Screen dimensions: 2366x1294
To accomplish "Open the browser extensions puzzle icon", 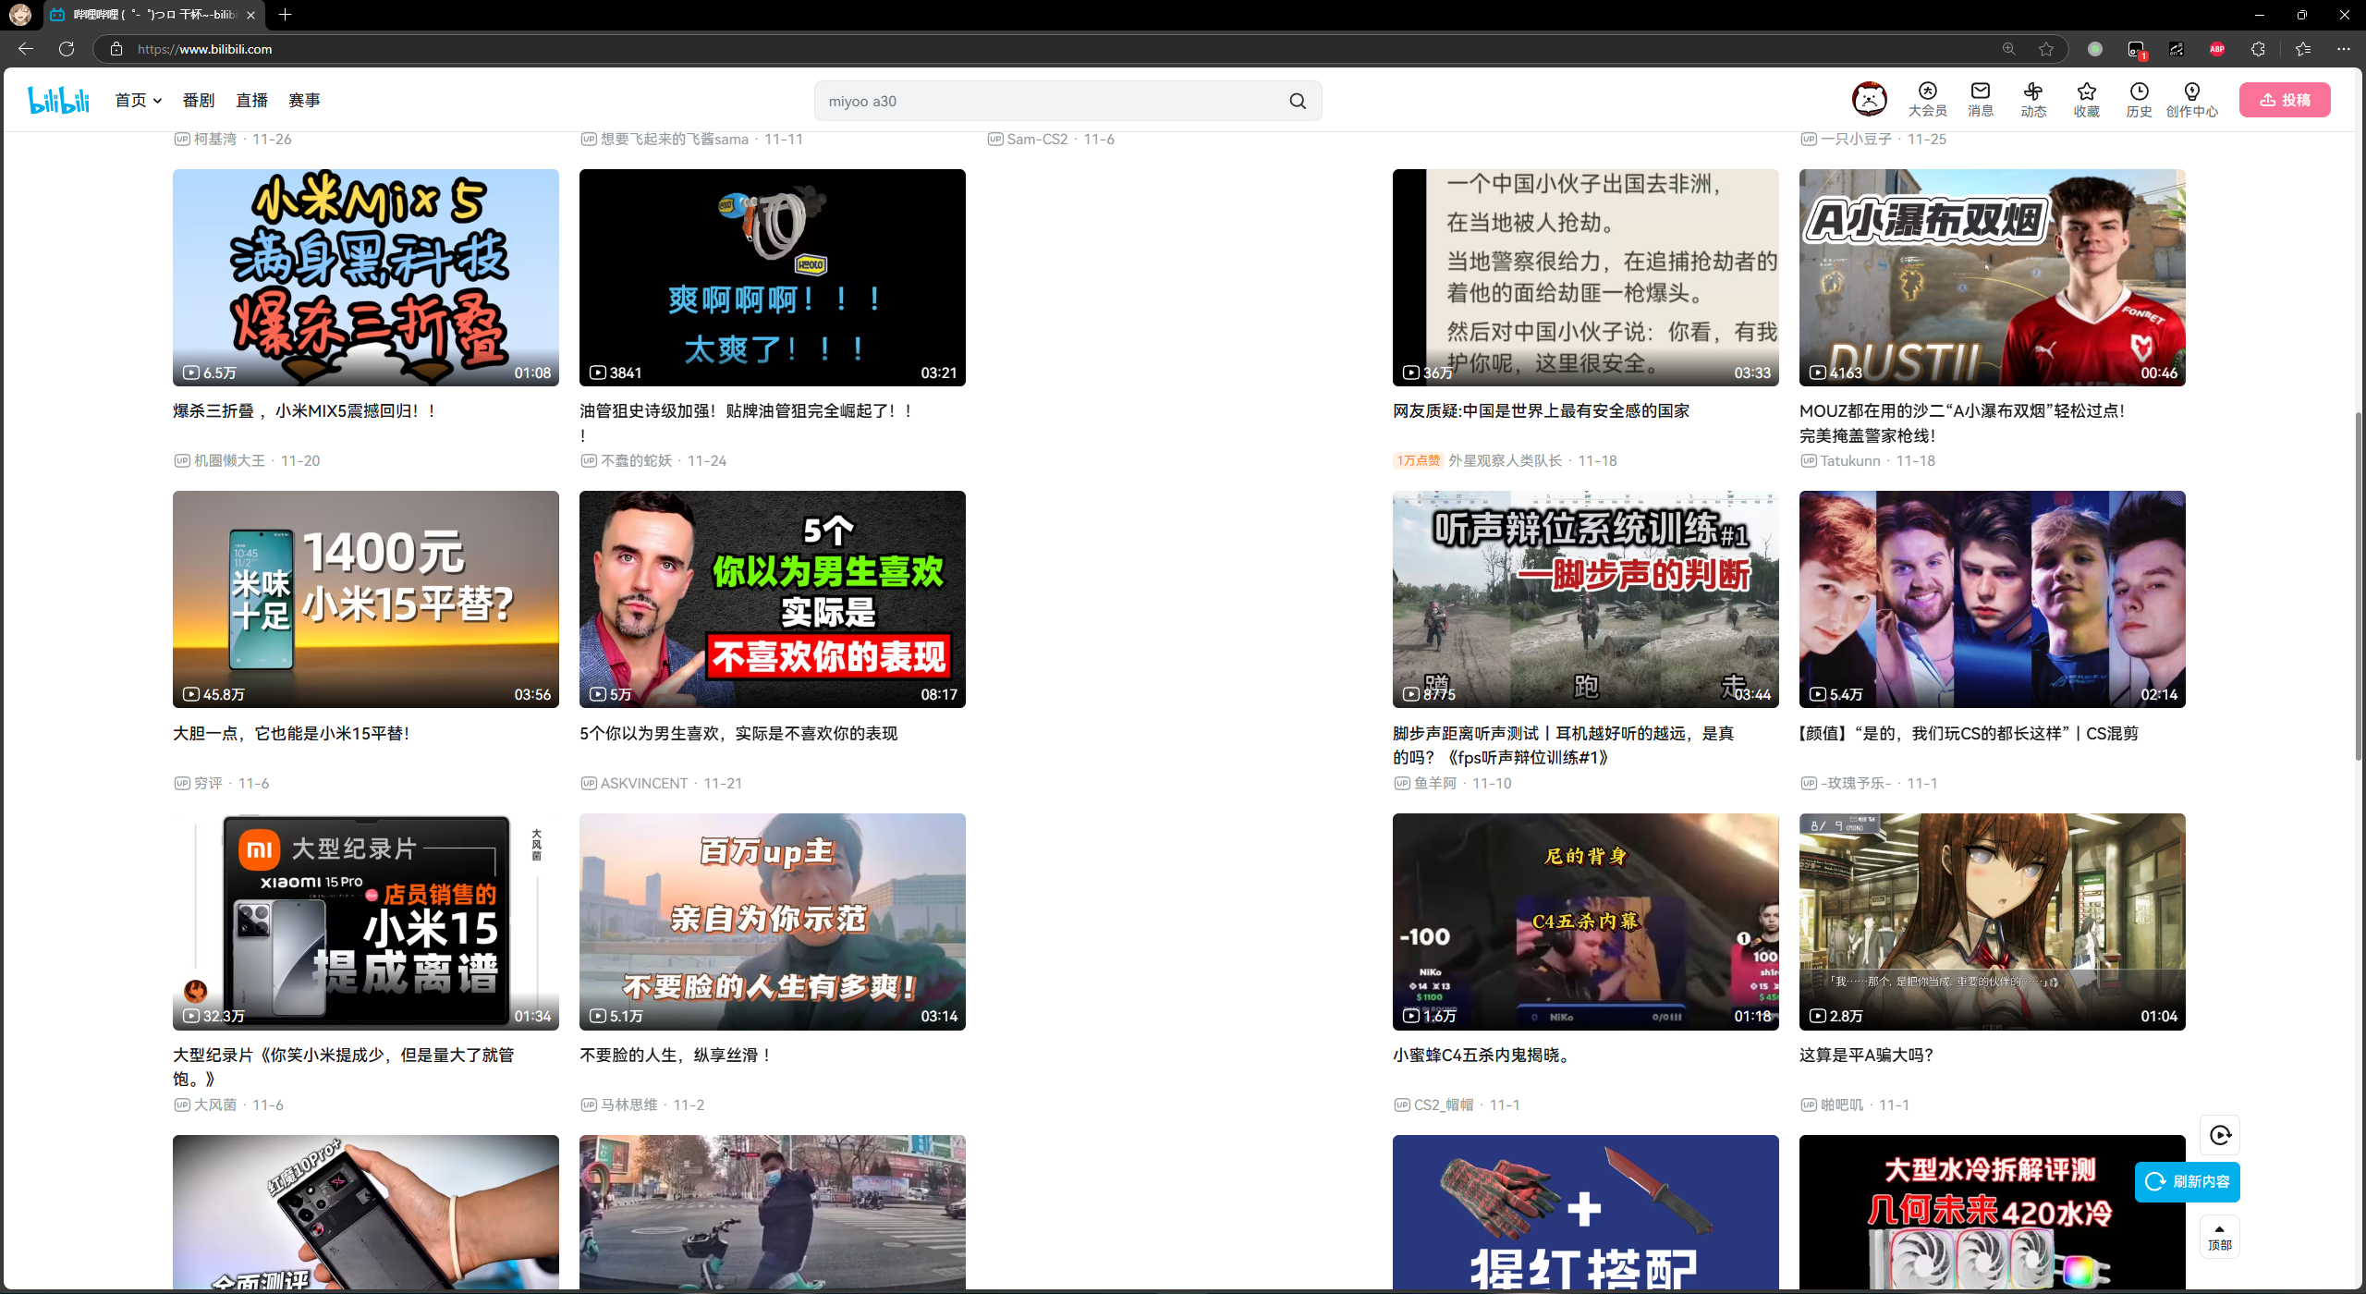I will click(x=2258, y=49).
